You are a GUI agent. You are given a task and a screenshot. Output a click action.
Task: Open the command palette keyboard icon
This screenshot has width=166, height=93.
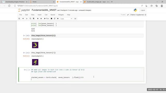[x=75, y=19]
